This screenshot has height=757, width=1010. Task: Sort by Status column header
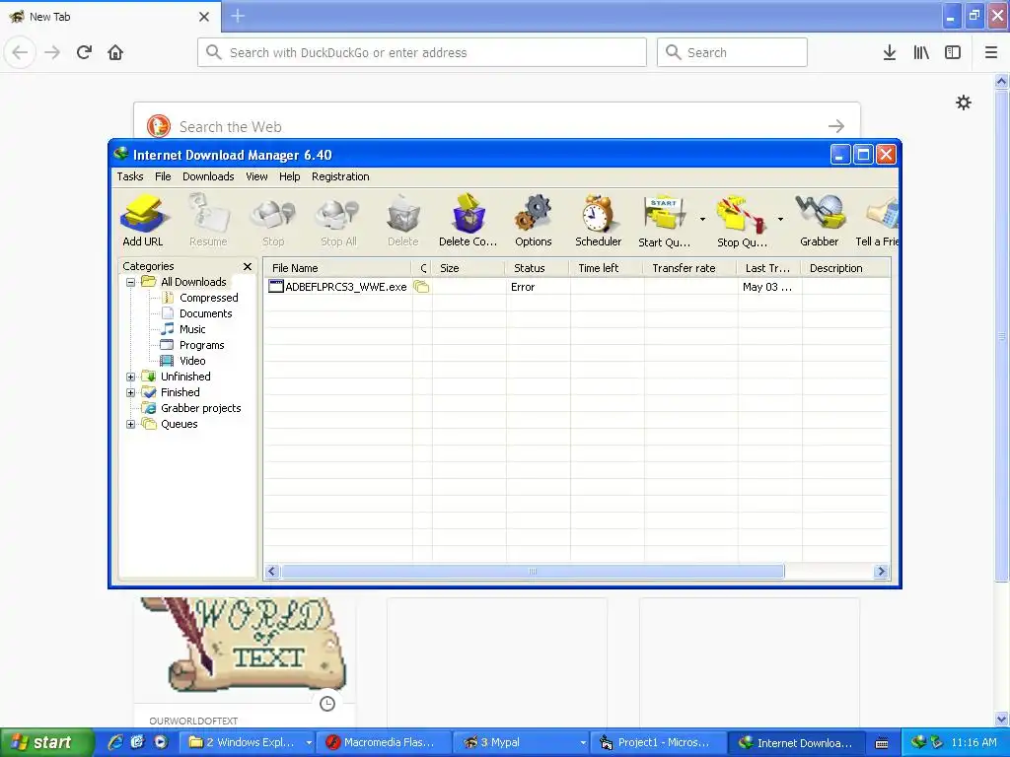click(x=538, y=268)
